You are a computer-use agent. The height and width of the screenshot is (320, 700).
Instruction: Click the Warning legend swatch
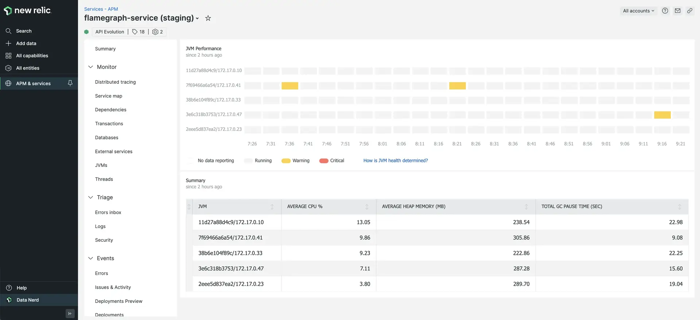point(286,161)
